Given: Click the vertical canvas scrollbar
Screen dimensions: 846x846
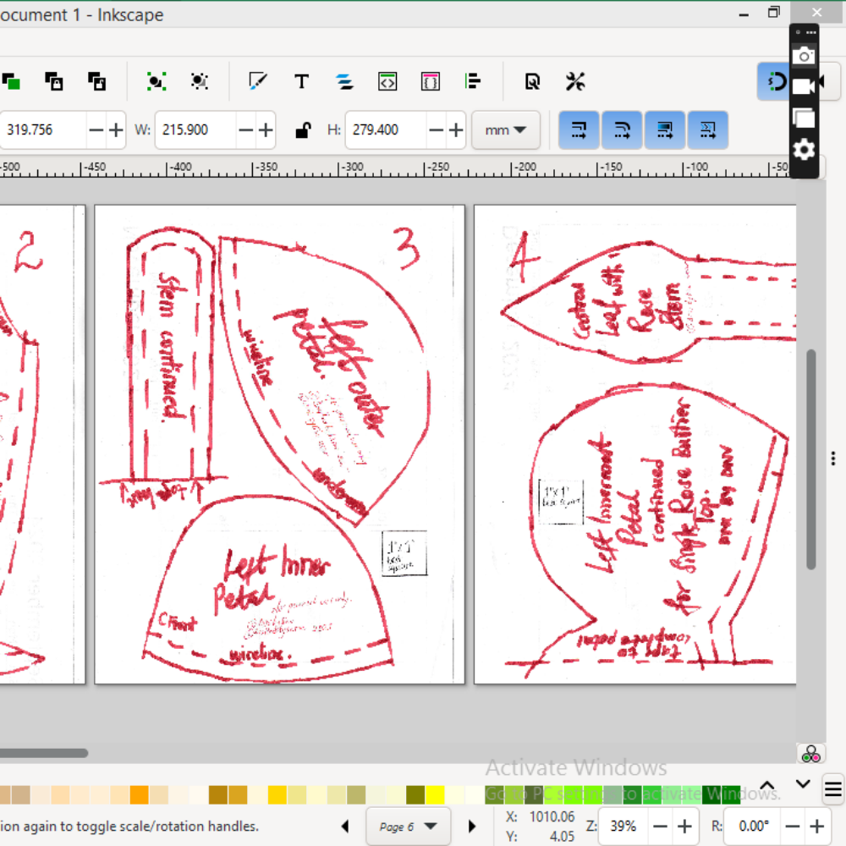Looking at the screenshot, I should coord(811,459).
